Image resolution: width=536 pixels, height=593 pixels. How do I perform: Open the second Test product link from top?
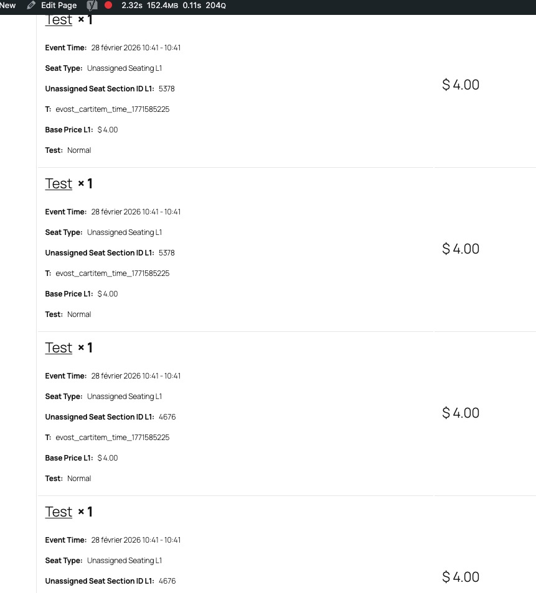pyautogui.click(x=59, y=184)
